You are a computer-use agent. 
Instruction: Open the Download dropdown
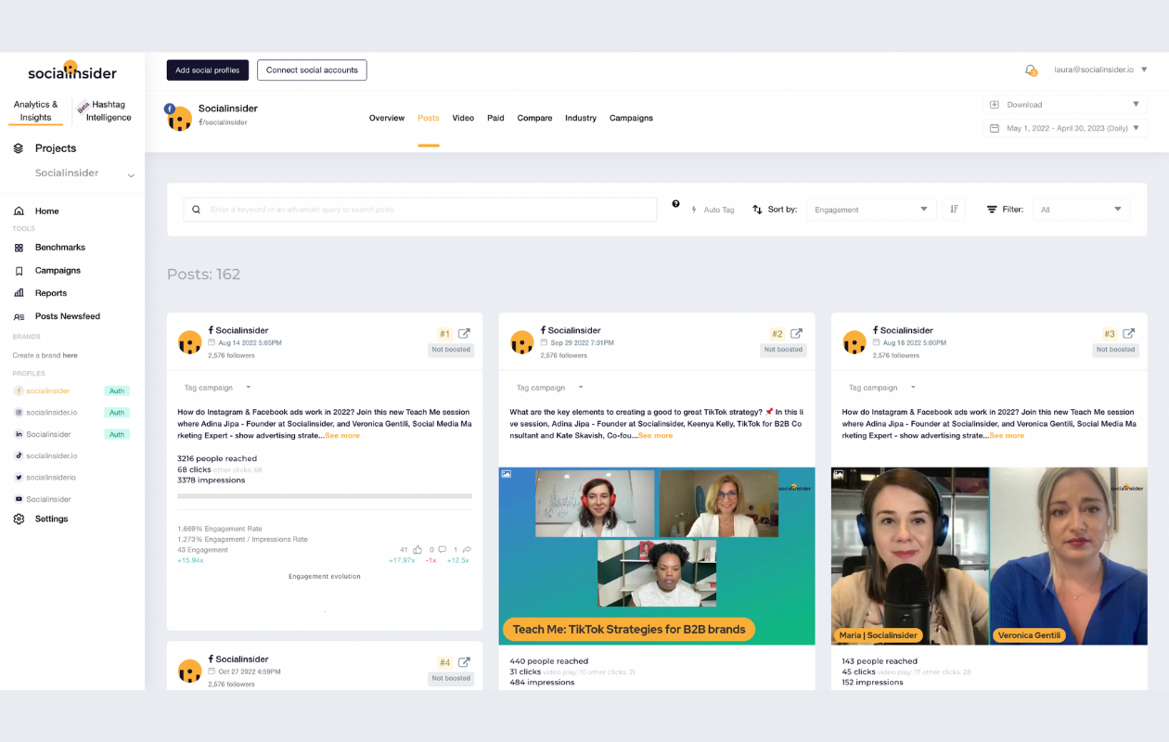(1064, 105)
